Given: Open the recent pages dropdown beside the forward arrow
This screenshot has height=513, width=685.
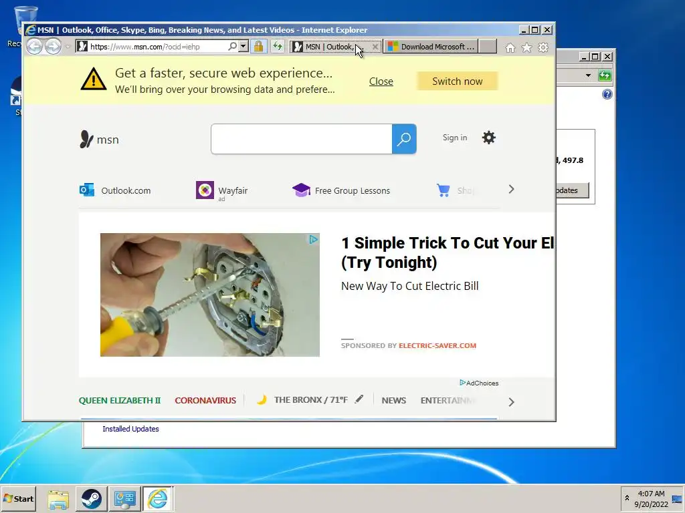Looking at the screenshot, I should click(x=68, y=47).
